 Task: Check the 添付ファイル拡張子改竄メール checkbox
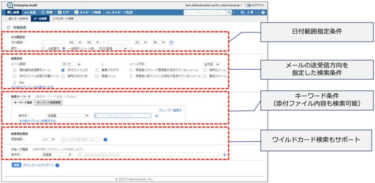click(x=14, y=76)
